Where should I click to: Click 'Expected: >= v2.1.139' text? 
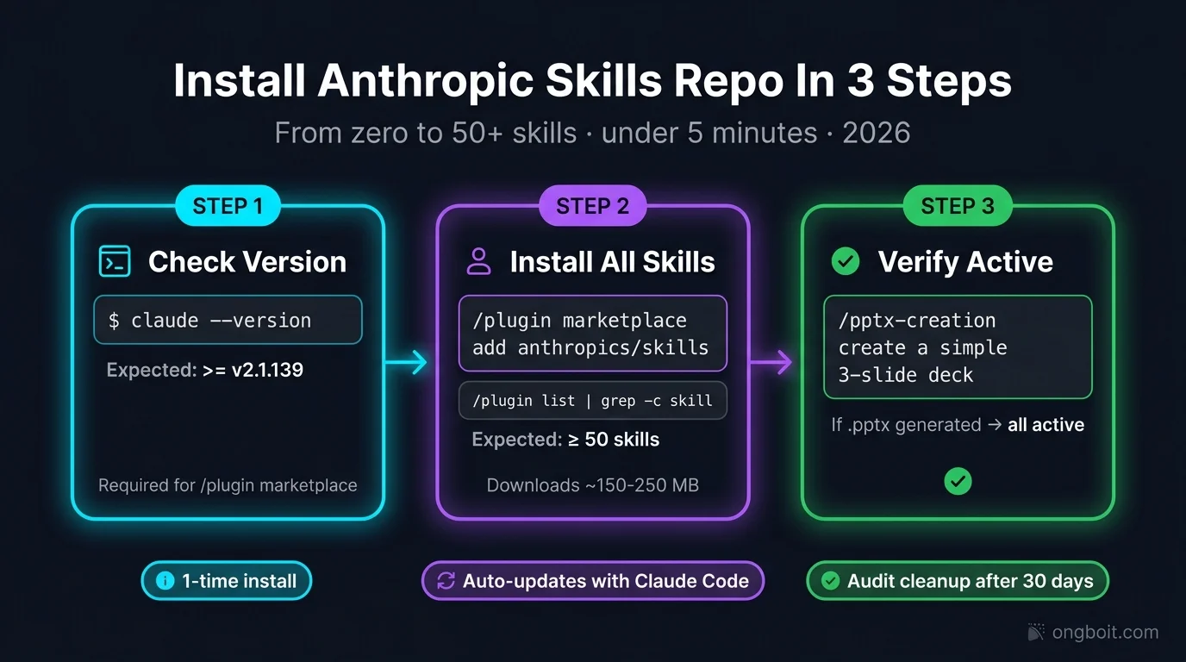(x=205, y=371)
